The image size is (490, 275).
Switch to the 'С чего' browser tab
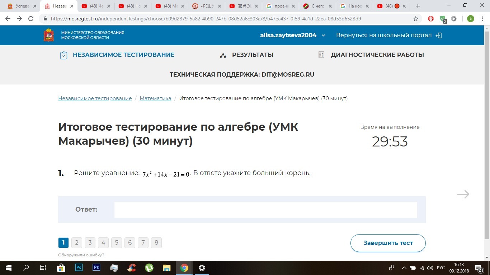click(x=317, y=6)
